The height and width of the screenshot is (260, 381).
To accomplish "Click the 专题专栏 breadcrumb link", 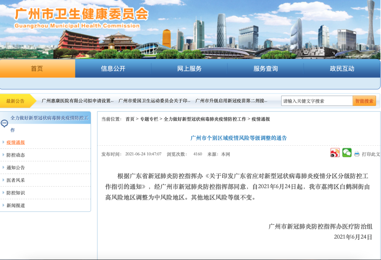I will click(x=149, y=119).
